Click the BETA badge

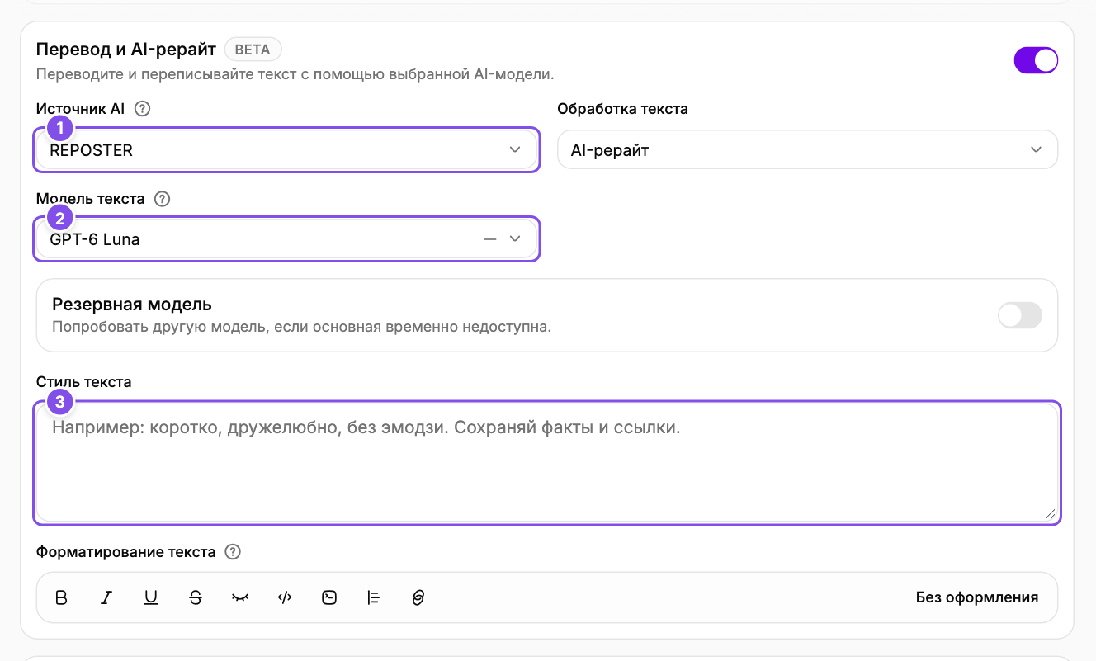tap(253, 50)
